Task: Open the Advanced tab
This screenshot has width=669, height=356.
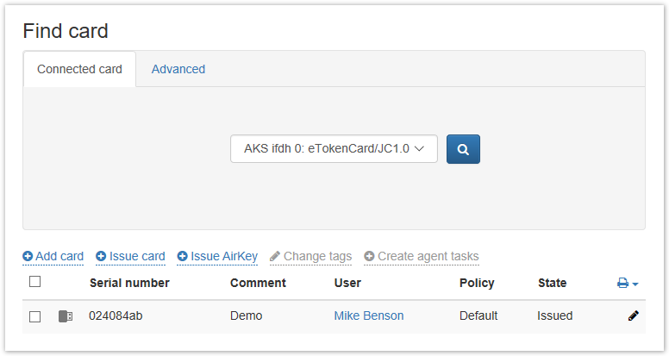Action: (x=178, y=69)
